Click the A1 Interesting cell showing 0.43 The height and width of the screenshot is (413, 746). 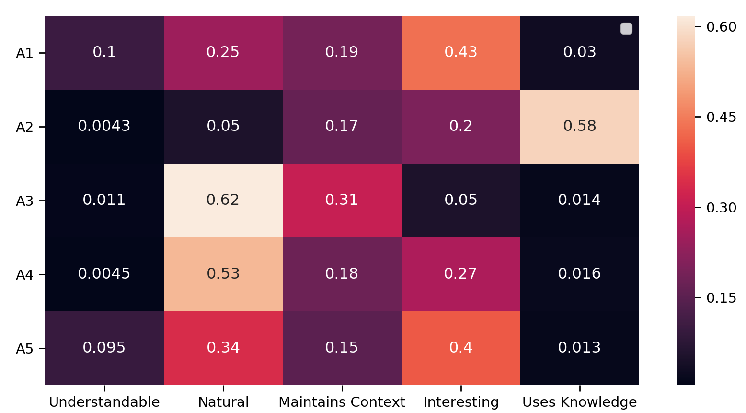tap(460, 52)
